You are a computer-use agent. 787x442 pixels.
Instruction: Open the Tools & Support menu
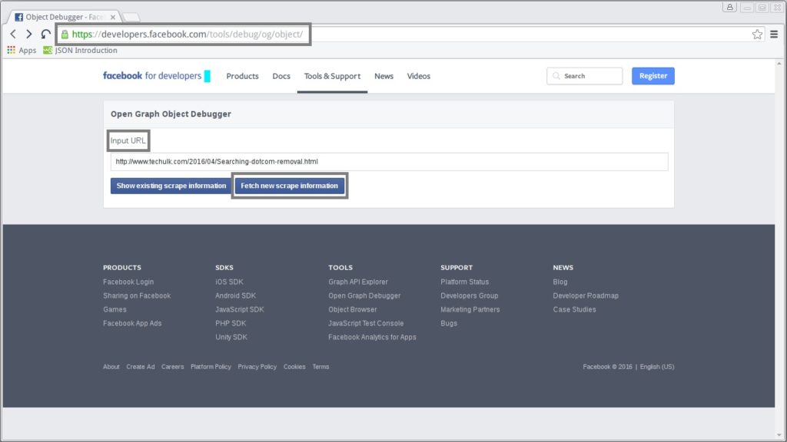pos(332,76)
